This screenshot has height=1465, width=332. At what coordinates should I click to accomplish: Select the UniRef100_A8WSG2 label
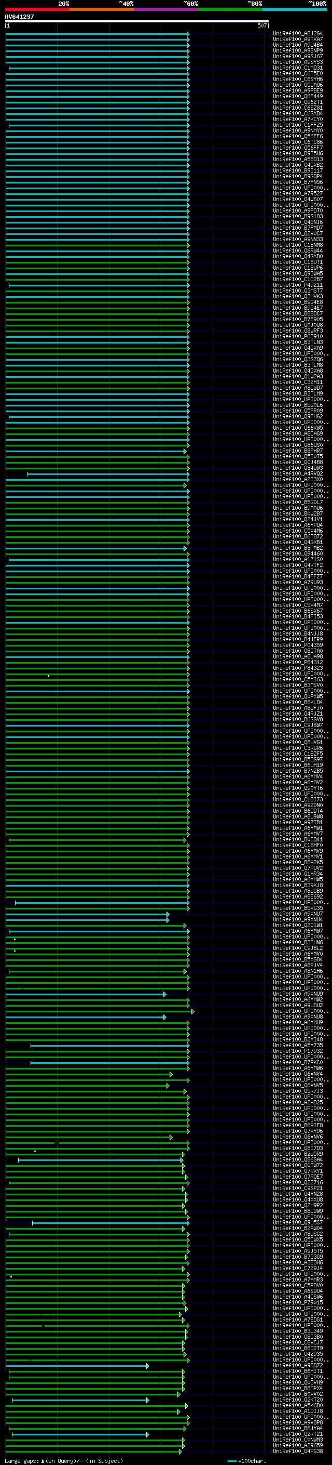pyautogui.click(x=298, y=1234)
